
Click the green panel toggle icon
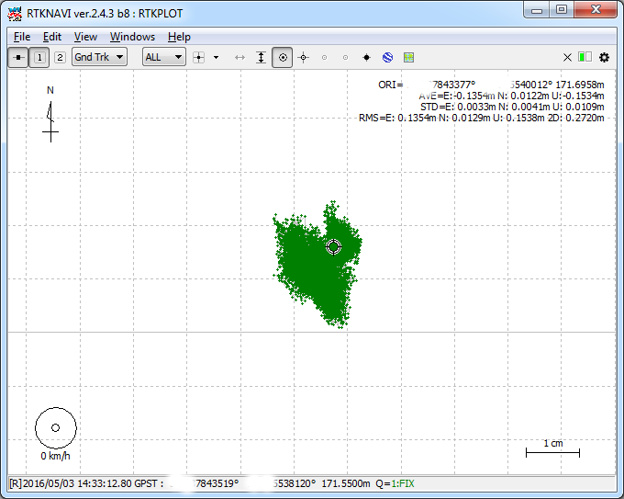coord(585,57)
